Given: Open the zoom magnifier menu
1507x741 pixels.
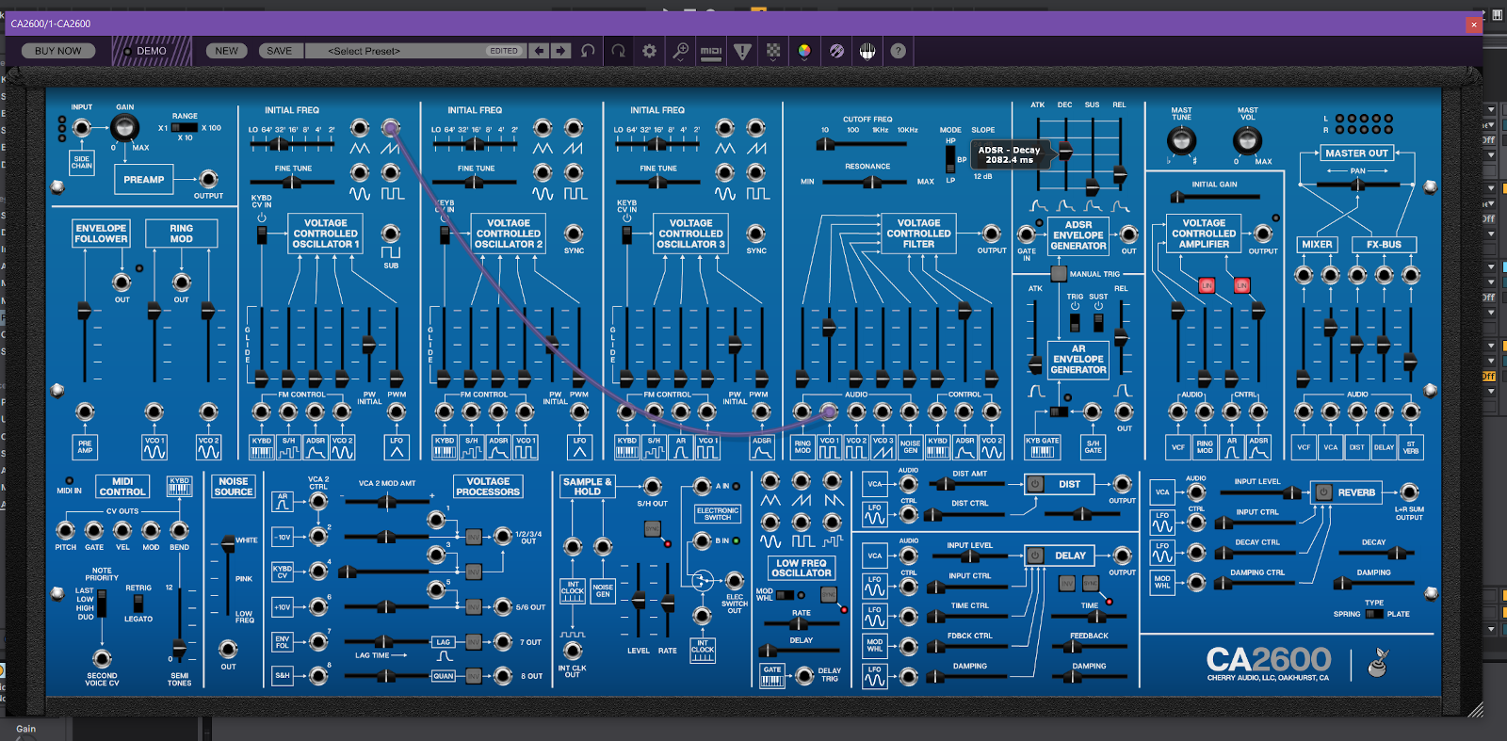Looking at the screenshot, I should [x=680, y=51].
